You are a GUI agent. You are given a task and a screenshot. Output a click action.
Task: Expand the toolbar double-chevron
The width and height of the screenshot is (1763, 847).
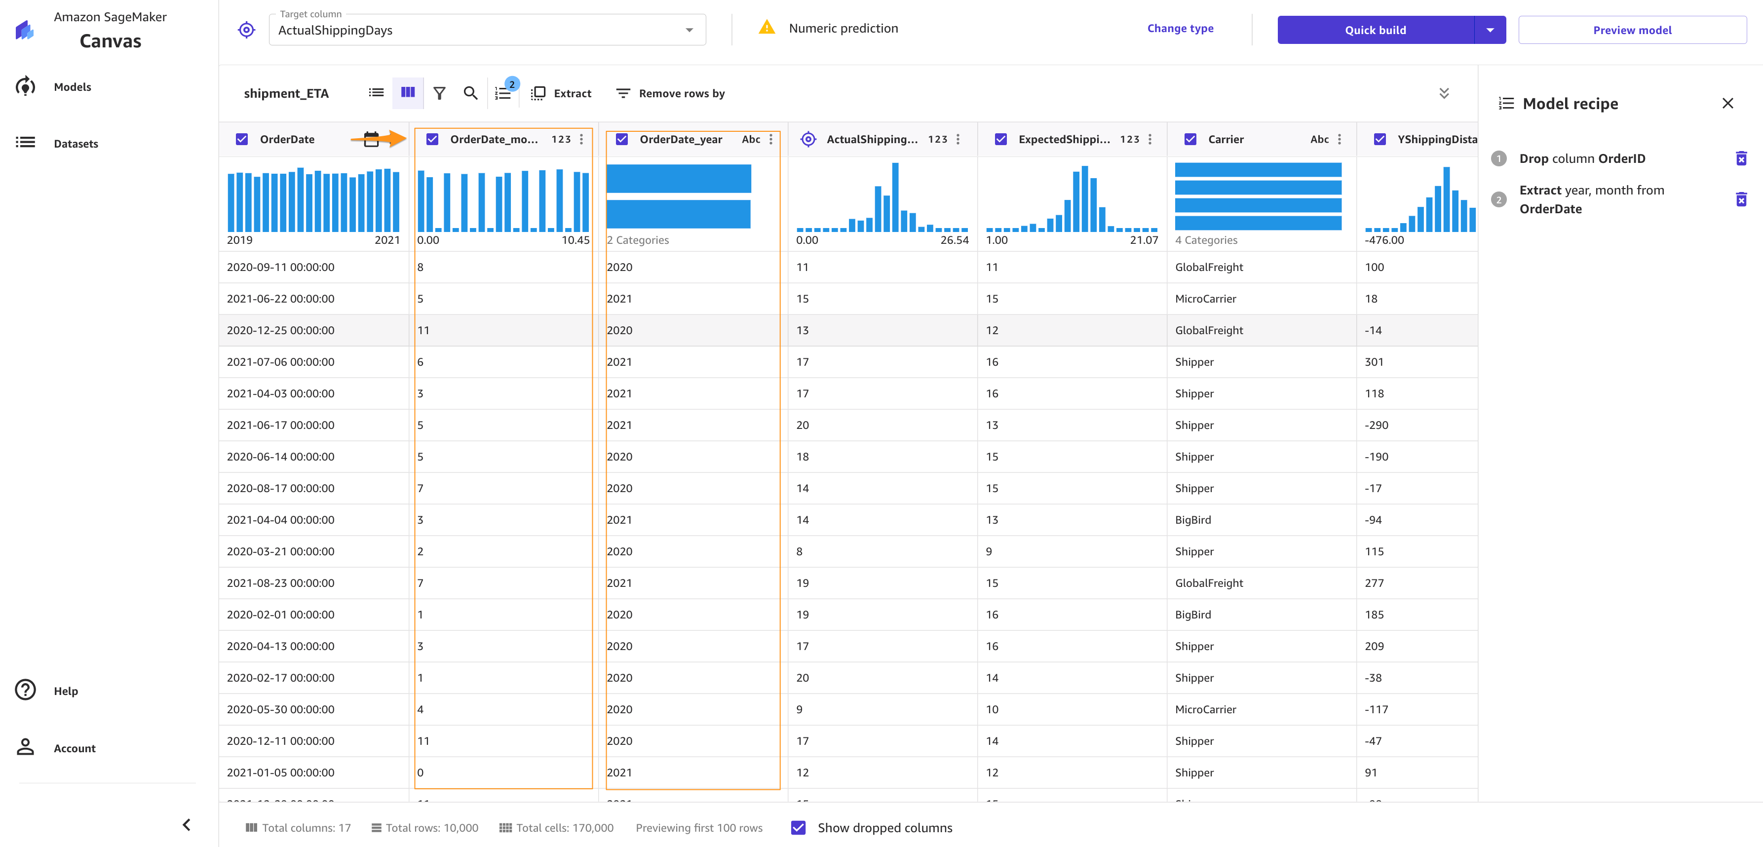[x=1444, y=93]
